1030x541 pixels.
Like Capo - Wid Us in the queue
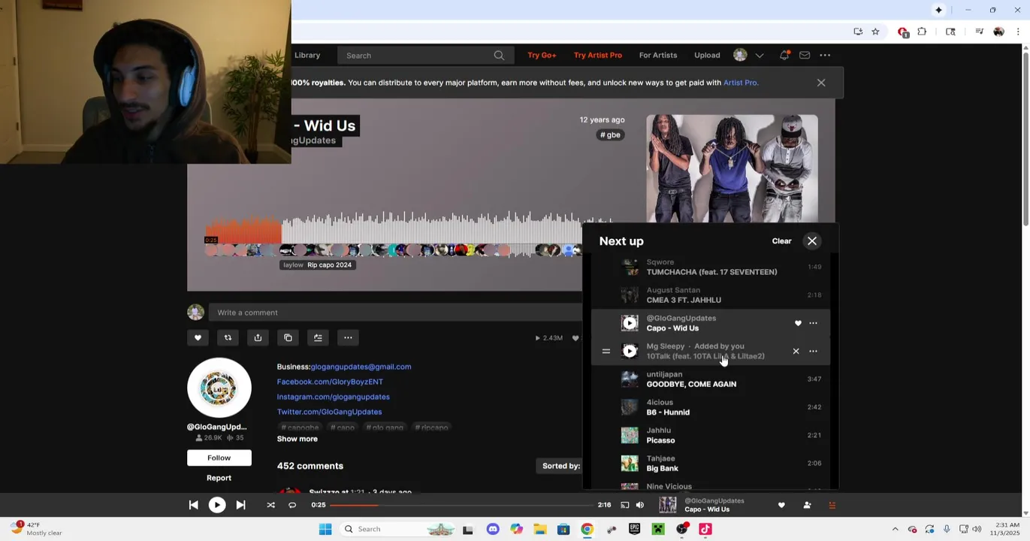pos(798,323)
